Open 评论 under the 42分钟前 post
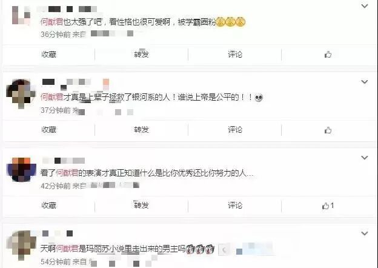This screenshot has width=378, height=268. [x=235, y=206]
